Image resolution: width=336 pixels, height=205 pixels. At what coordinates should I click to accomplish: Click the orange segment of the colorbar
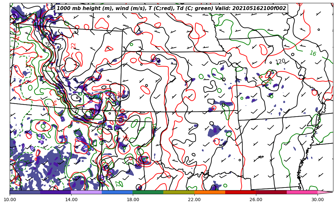(210, 192)
